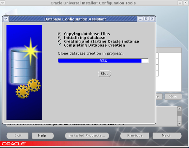This screenshot has width=189, height=148.
Task: Go to Previous installer step
Action: pos(135,135)
